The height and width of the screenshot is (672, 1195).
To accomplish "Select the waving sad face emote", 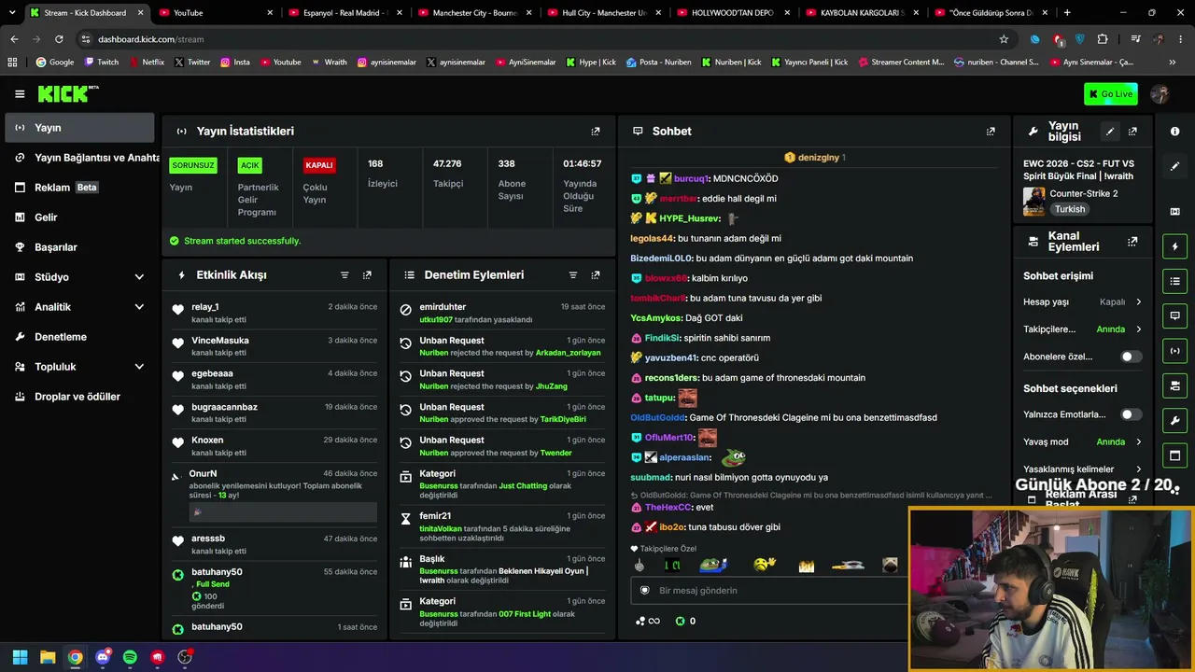I will click(765, 565).
